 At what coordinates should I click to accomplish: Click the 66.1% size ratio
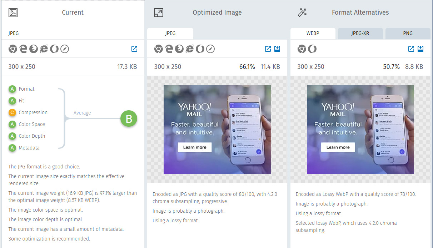[x=247, y=67]
